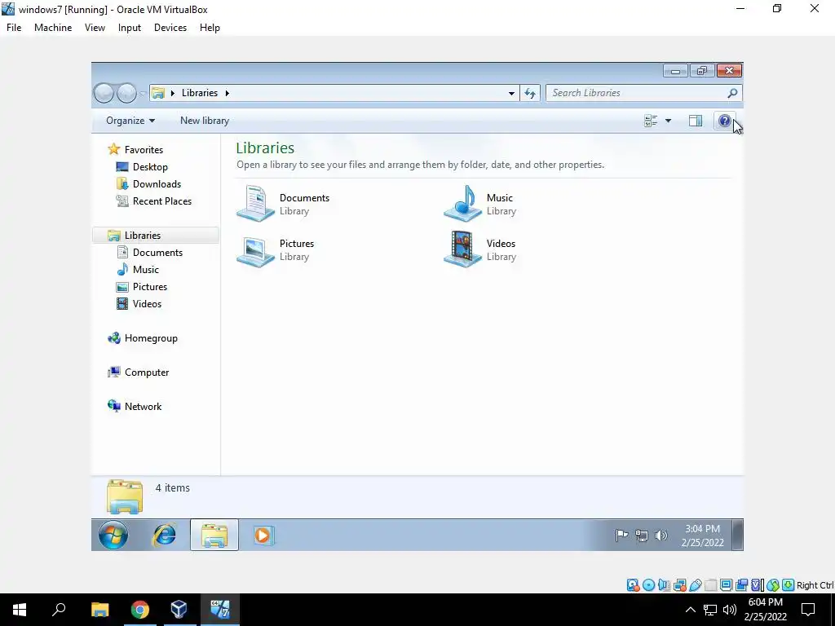Open host Windows 10 Start menu
The image size is (835, 626).
(x=20, y=610)
